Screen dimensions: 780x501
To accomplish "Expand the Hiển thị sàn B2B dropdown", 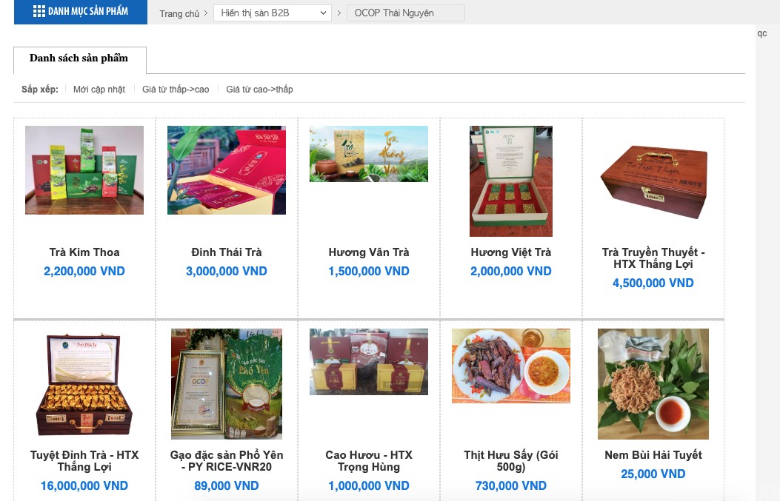I will [273, 13].
